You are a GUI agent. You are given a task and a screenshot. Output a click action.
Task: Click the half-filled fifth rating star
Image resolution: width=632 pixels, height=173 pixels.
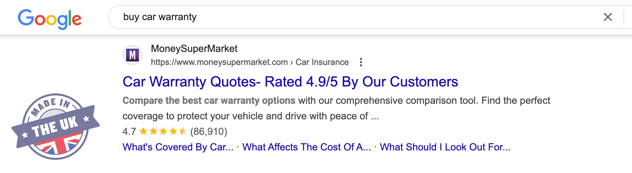[x=183, y=132]
